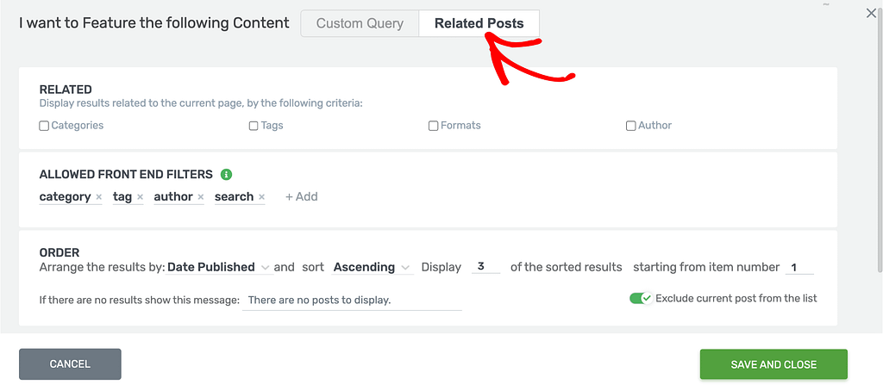Remove the search filter chip
Screen dimensions: 883x391
(261, 197)
